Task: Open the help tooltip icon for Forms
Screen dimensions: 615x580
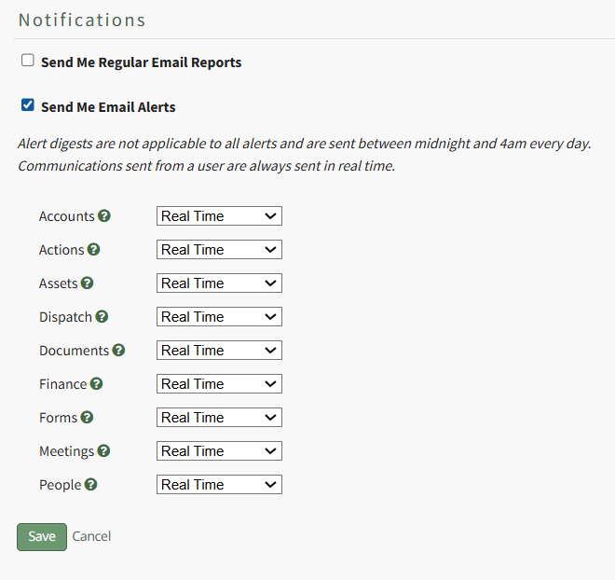Action: click(88, 418)
